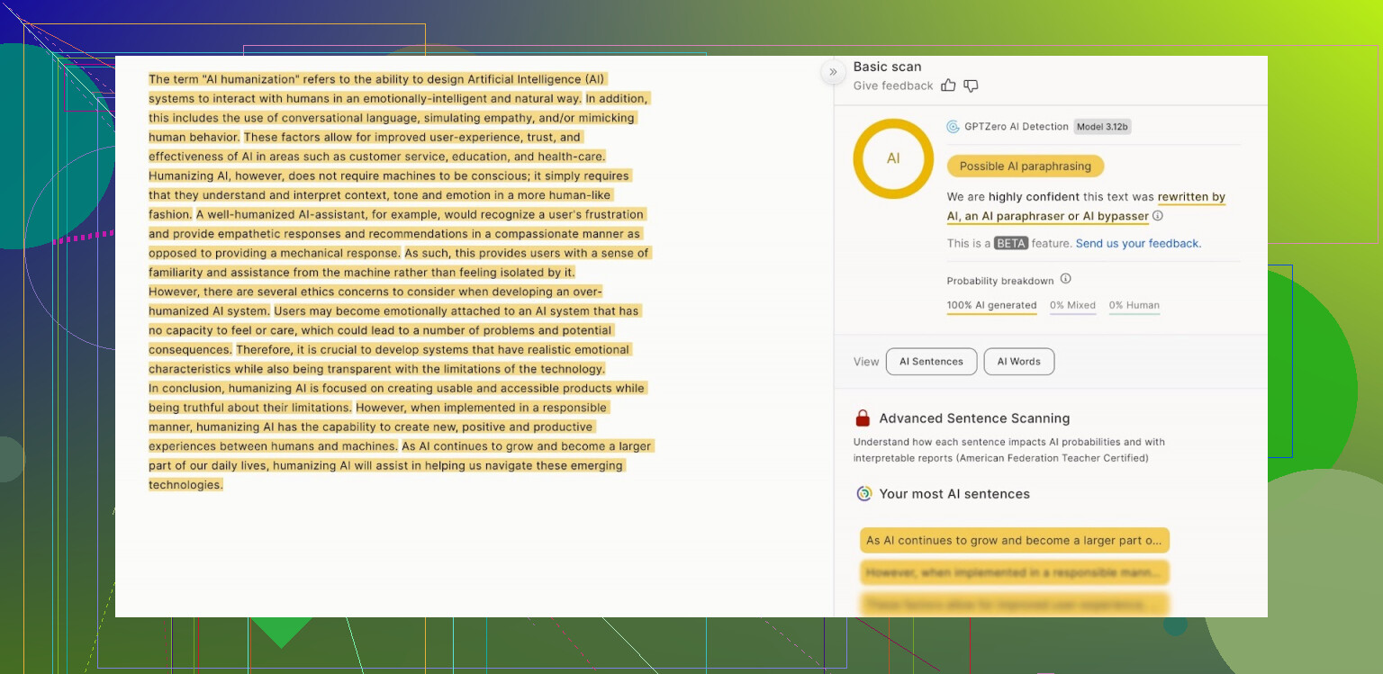
Task: Click the GPTZero spiral logo icon
Action: point(953,127)
